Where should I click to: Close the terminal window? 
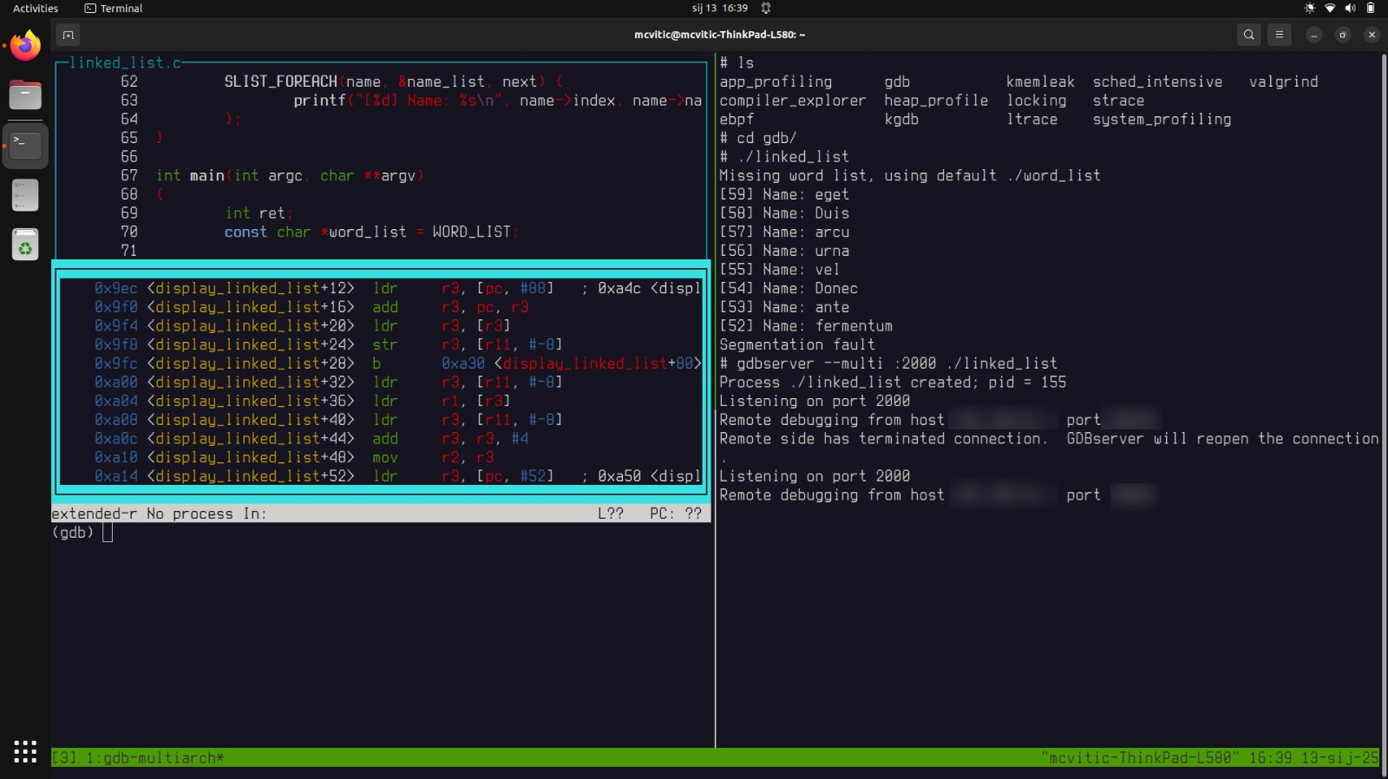[x=1372, y=35]
